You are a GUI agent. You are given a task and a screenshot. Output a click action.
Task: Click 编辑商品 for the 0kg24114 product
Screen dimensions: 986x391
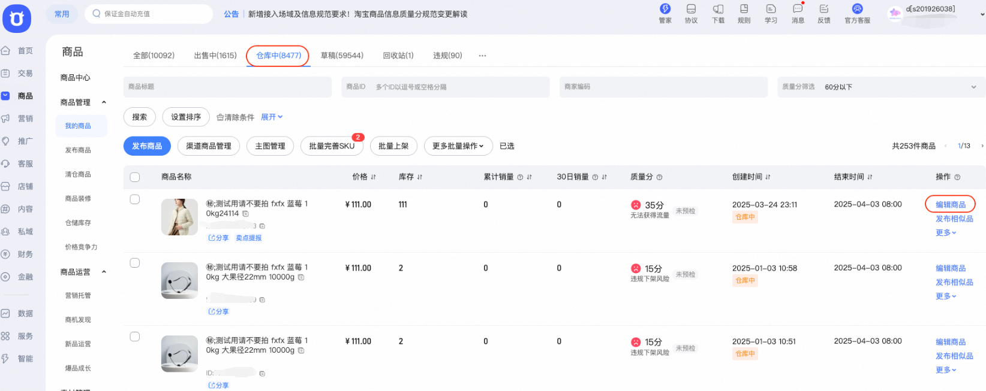951,205
